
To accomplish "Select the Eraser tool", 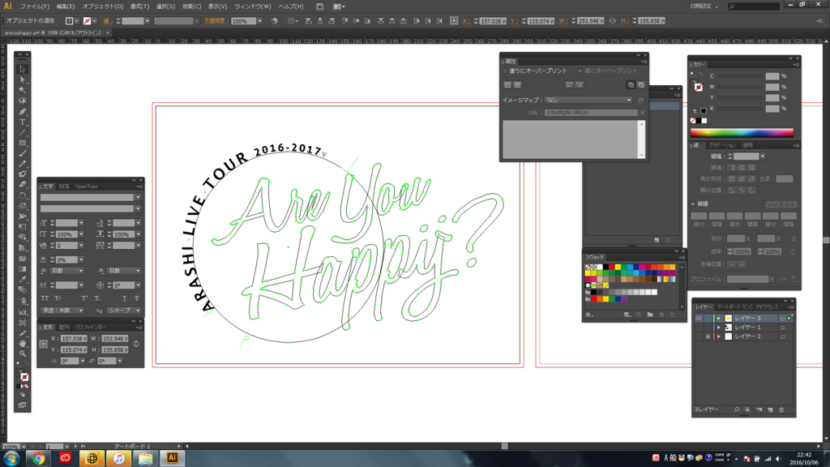I will coord(22,185).
